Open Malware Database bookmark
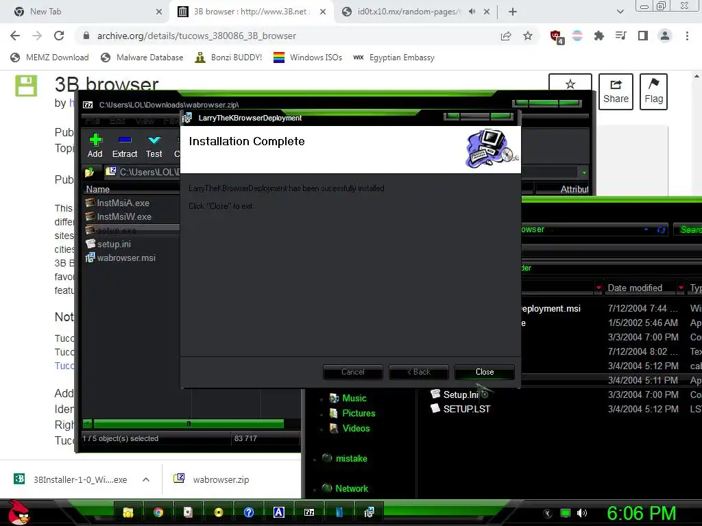 point(143,58)
